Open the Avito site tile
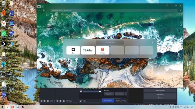Image resolution: width=195 pixels, height=109 pixels. [88, 50]
